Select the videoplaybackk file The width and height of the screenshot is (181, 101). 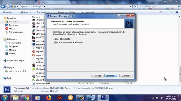click(43, 84)
